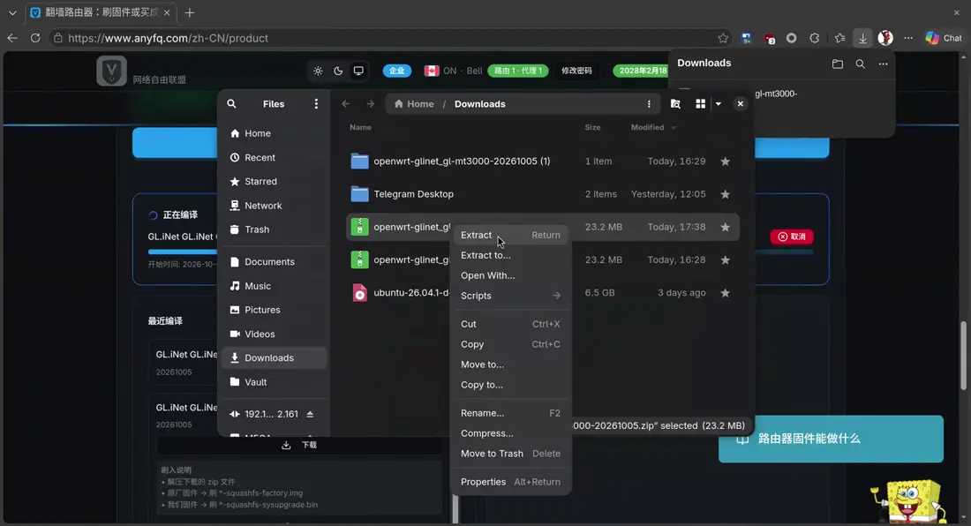Click the webpage vertical scrollbar thumb
The height and width of the screenshot is (526, 971).
(963, 356)
